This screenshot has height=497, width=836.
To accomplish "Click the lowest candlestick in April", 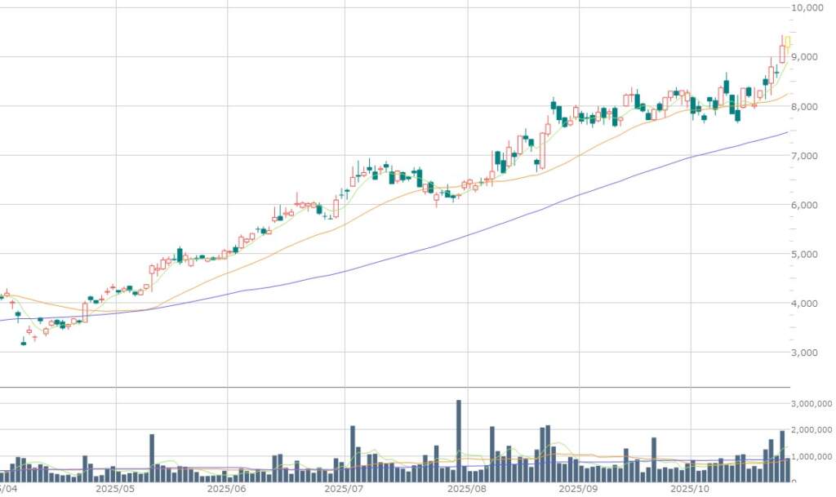I will pos(24,344).
